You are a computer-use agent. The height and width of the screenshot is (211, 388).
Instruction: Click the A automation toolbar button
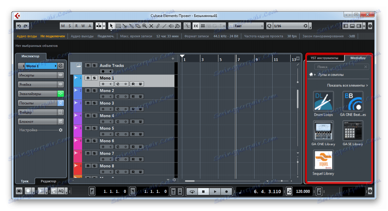point(90,26)
